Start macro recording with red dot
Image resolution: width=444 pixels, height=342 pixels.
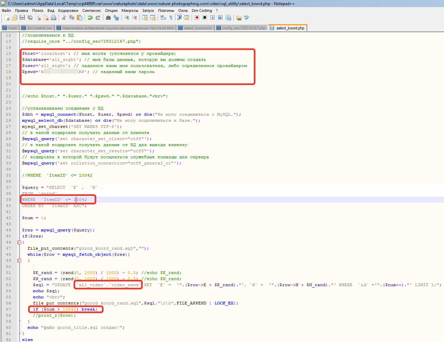tap(197, 18)
